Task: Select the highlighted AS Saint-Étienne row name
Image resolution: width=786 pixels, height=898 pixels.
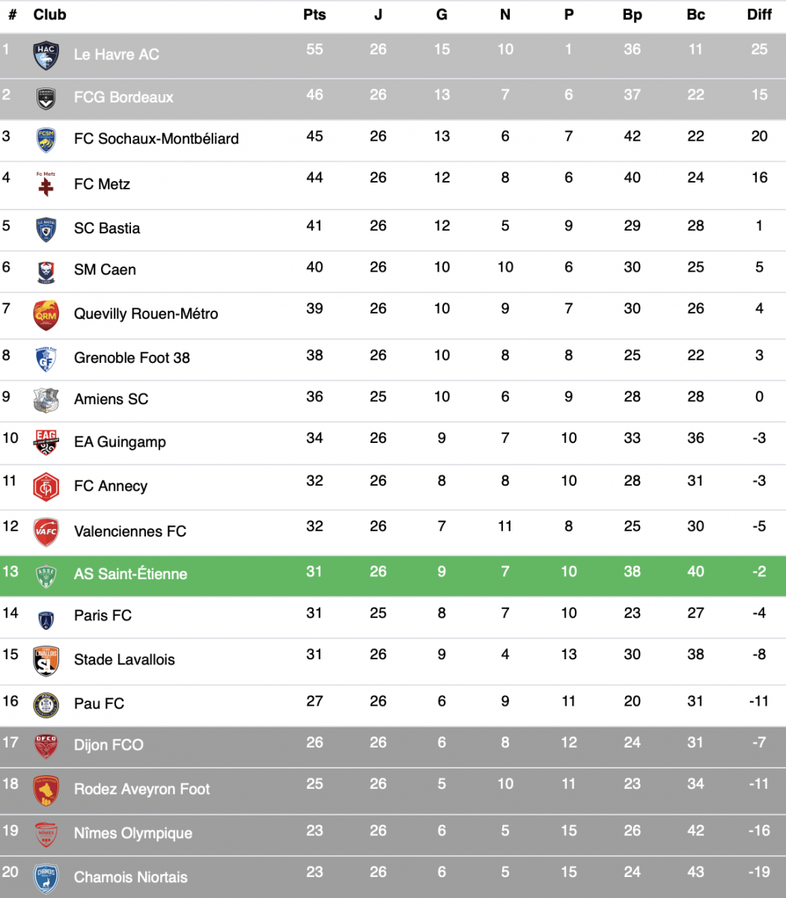Action: coord(130,575)
